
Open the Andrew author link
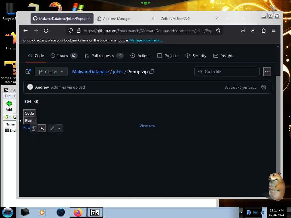click(42, 87)
